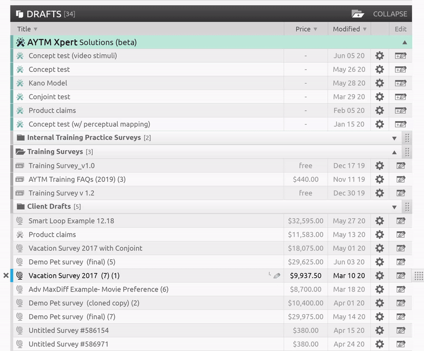The height and width of the screenshot is (351, 424).
Task: Click the new folder icon in Drafts header
Action: (358, 14)
